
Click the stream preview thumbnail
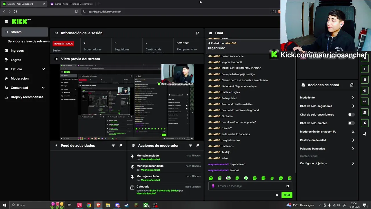click(127, 102)
